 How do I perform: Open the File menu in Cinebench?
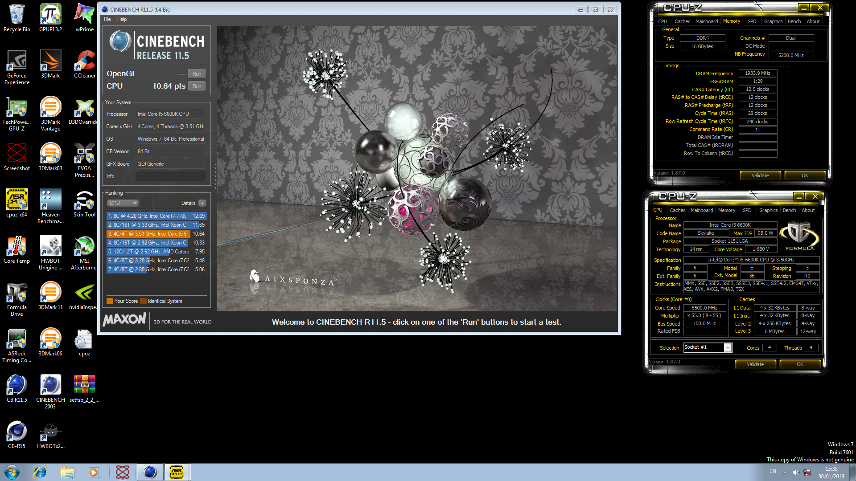point(107,19)
